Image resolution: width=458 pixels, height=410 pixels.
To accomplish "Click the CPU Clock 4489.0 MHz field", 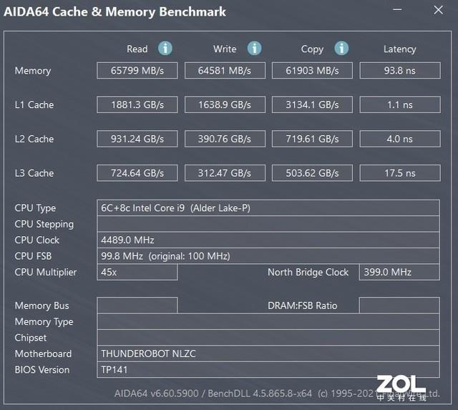I will [268, 240].
